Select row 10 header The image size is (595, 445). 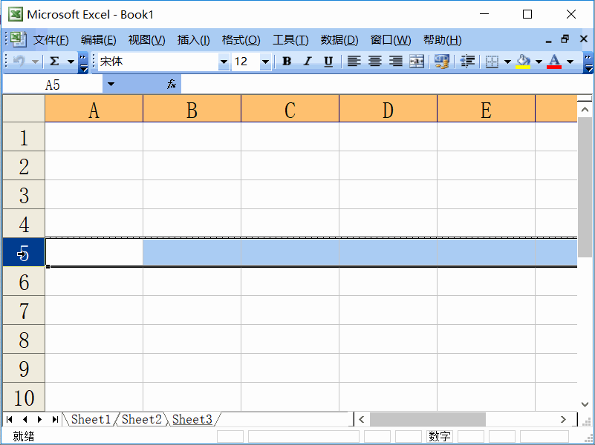tap(24, 397)
